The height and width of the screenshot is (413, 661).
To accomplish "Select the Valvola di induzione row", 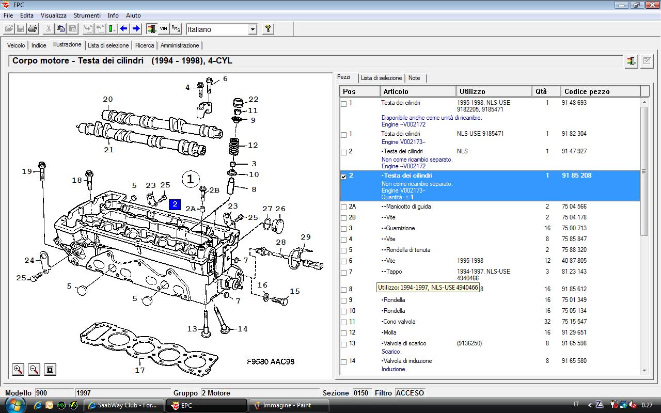I will click(490, 364).
